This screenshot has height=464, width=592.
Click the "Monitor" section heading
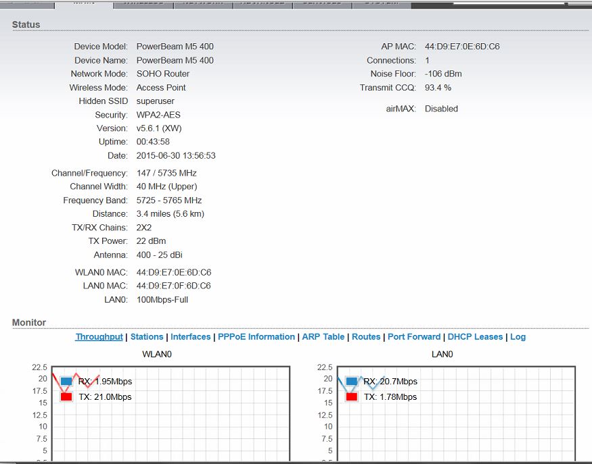click(x=29, y=323)
